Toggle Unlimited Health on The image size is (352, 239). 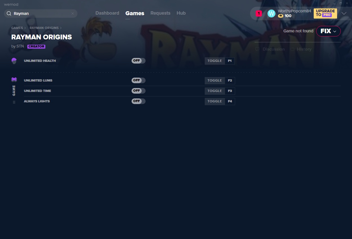click(139, 61)
